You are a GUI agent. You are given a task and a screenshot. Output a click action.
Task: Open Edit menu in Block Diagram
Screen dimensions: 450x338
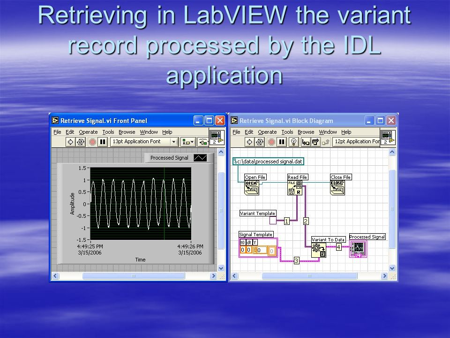coord(249,132)
